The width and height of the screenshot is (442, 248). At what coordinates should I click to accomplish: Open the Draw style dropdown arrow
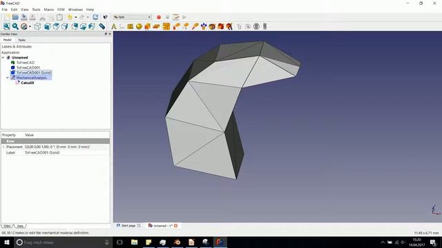coord(30,26)
